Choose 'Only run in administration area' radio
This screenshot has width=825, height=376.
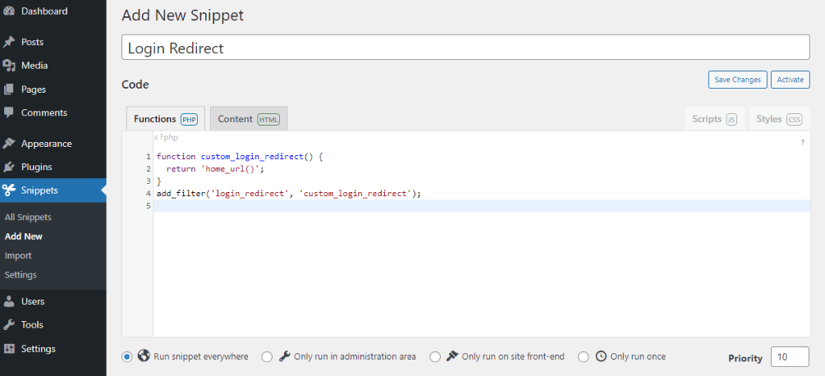[x=267, y=357]
